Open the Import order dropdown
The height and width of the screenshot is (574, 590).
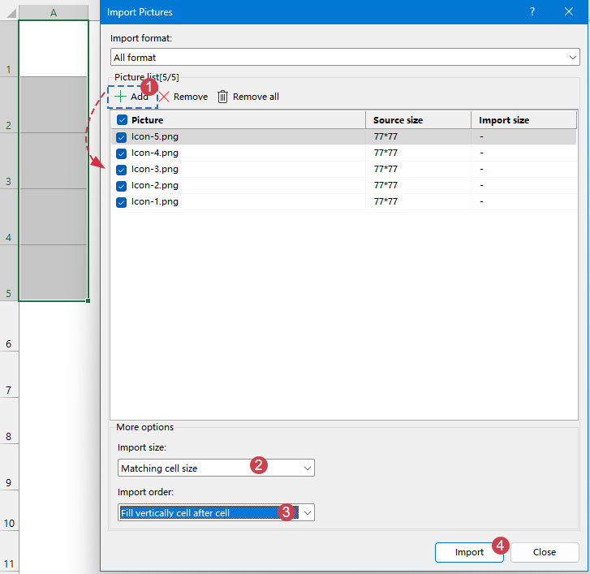(x=307, y=512)
